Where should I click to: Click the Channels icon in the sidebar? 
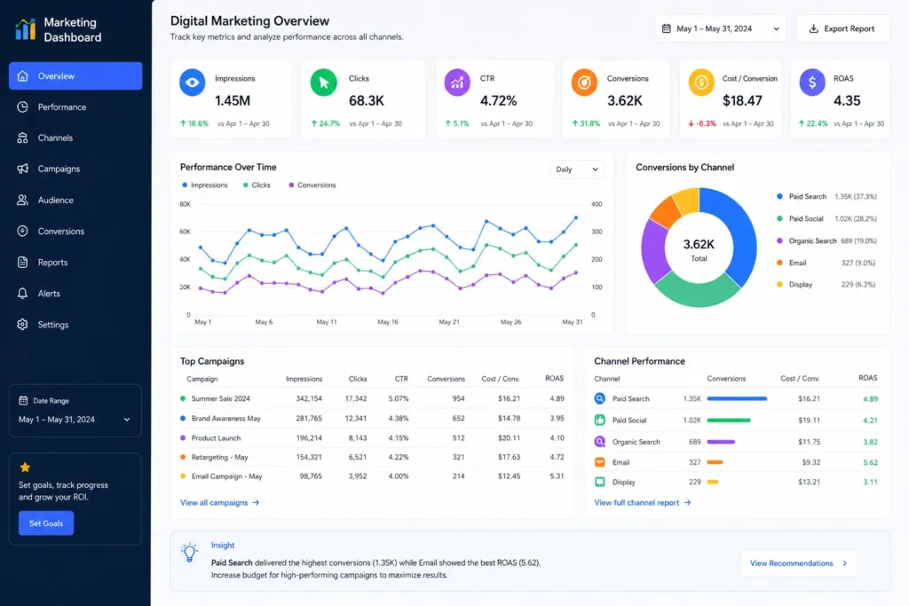[22, 138]
